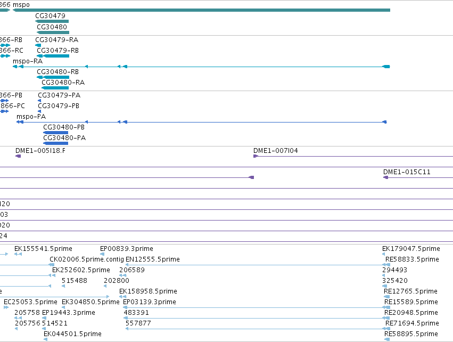Click the DME1-005I18.F clone label
Image resolution: width=453 pixels, height=342 pixels.
click(40, 151)
